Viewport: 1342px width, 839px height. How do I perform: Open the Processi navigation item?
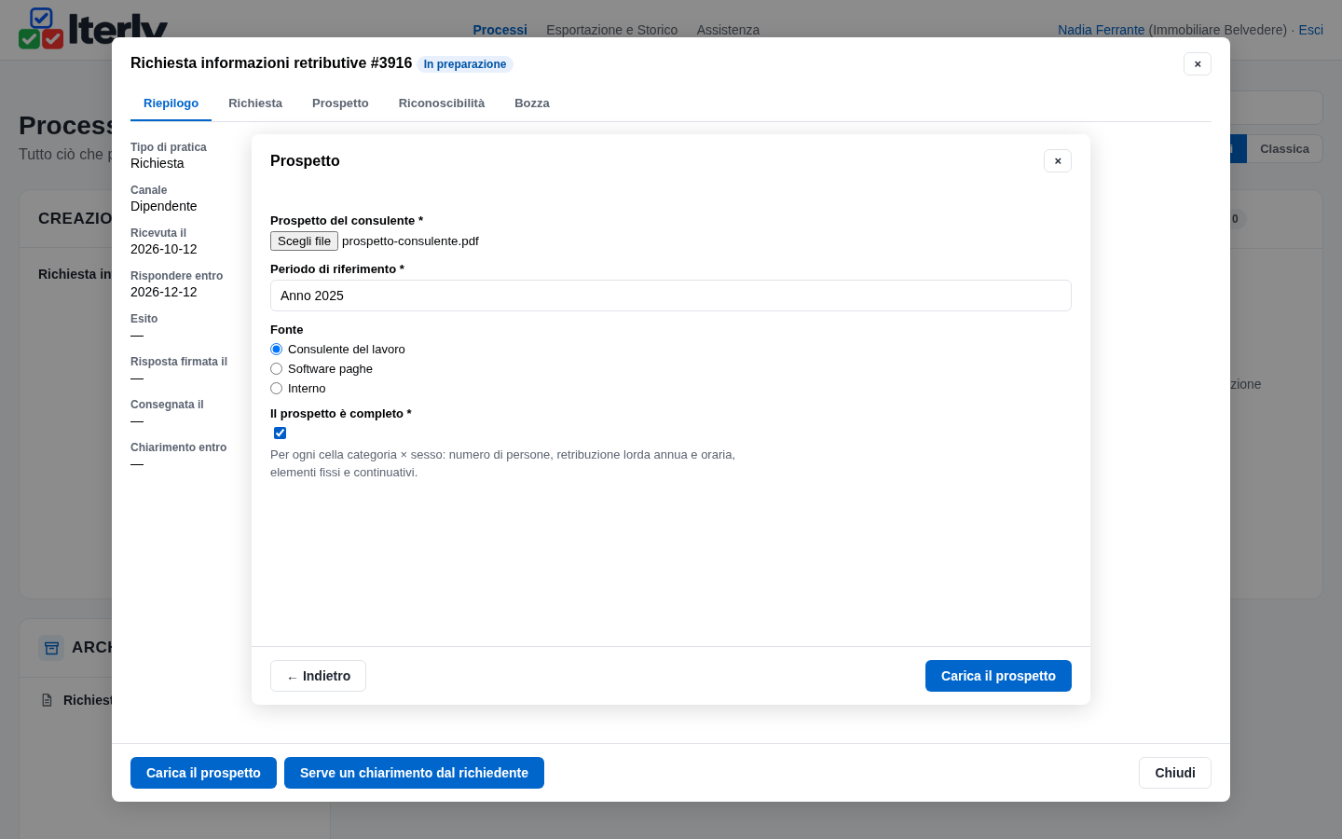click(500, 30)
